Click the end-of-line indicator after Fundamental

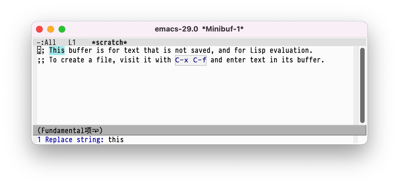coord(96,130)
